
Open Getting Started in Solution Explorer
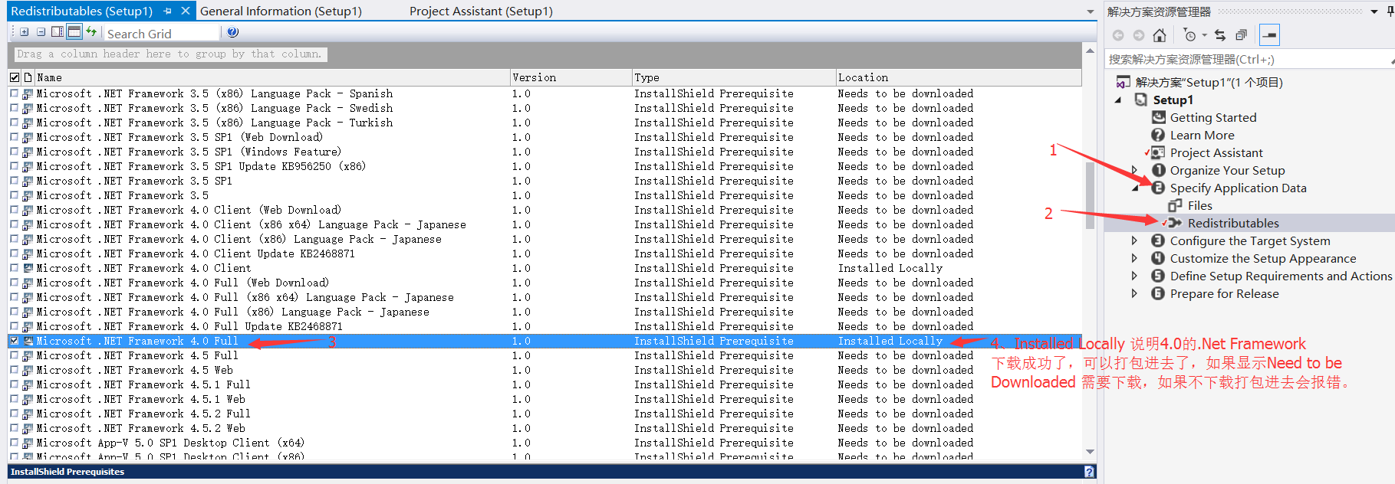pyautogui.click(x=1213, y=117)
